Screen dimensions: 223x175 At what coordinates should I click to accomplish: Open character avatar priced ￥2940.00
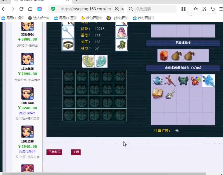pyautogui.click(x=27, y=132)
